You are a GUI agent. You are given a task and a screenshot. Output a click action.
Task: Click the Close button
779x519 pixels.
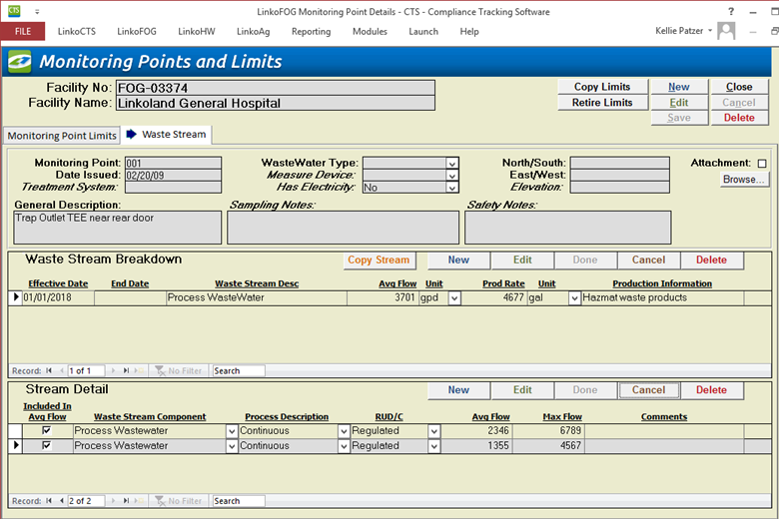coord(739,87)
